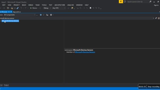Follow the Microsoft.Devices.Sensors member link
Viewport: 160px width, 90px height.
coord(85,52)
